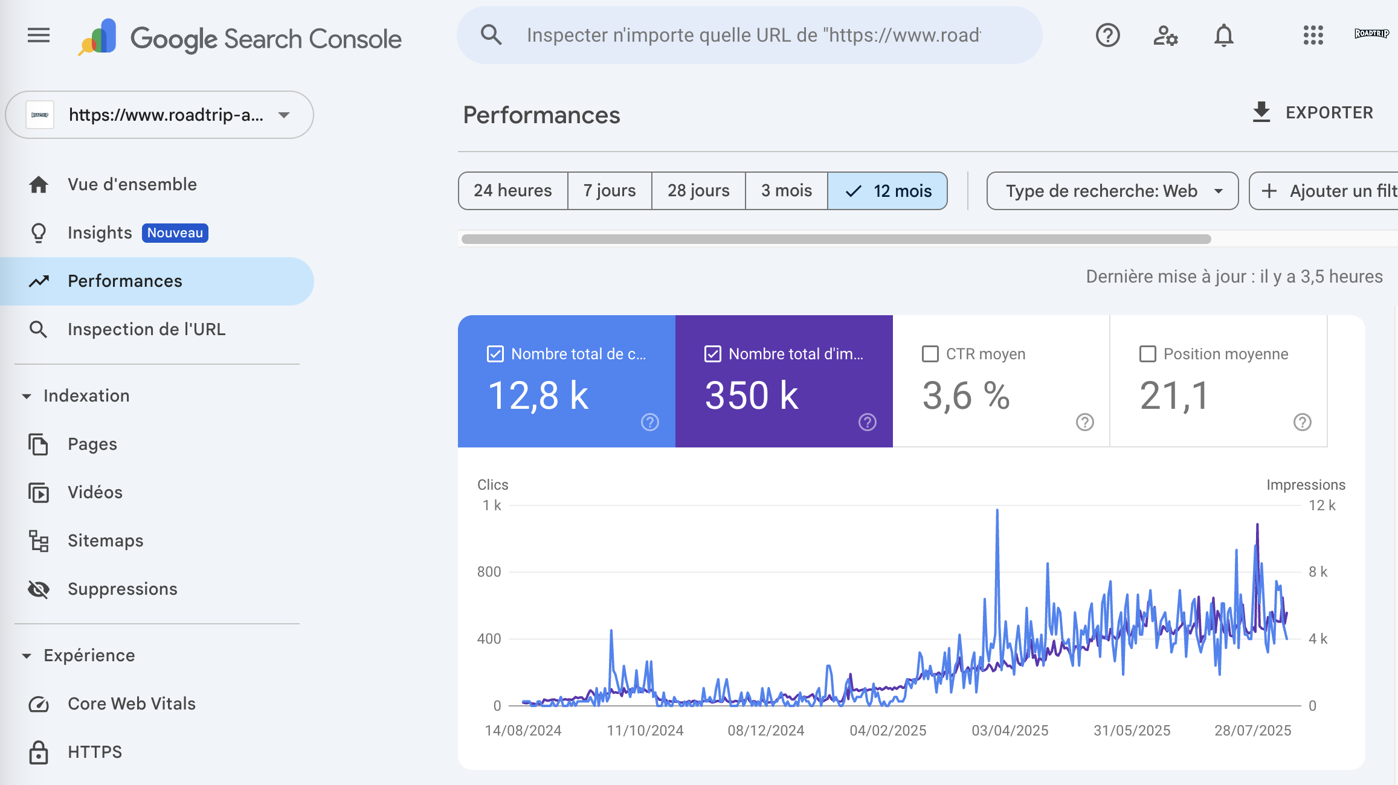
Task: Click the URL inspection search field
Action: click(749, 35)
